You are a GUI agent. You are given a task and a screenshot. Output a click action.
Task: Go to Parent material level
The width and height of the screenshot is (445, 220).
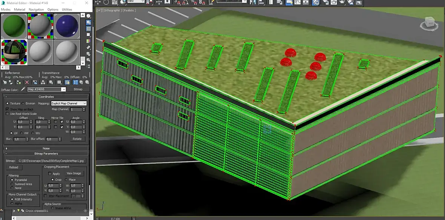click(x=81, y=82)
